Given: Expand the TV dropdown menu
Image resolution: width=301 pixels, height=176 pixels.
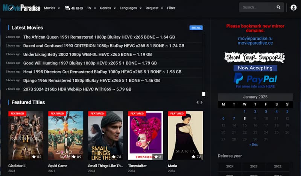Looking at the screenshot, I should tap(91, 8).
